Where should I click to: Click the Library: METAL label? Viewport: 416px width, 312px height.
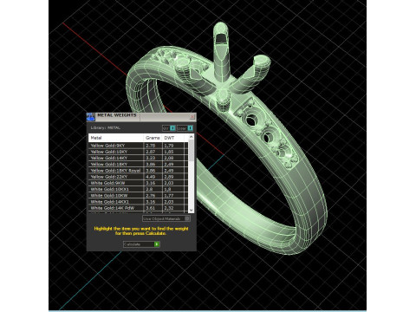106,127
